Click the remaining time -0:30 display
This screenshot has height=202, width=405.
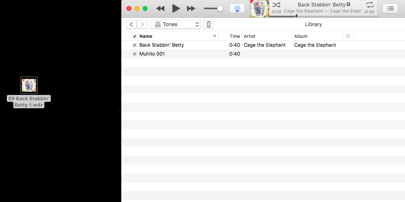369,12
